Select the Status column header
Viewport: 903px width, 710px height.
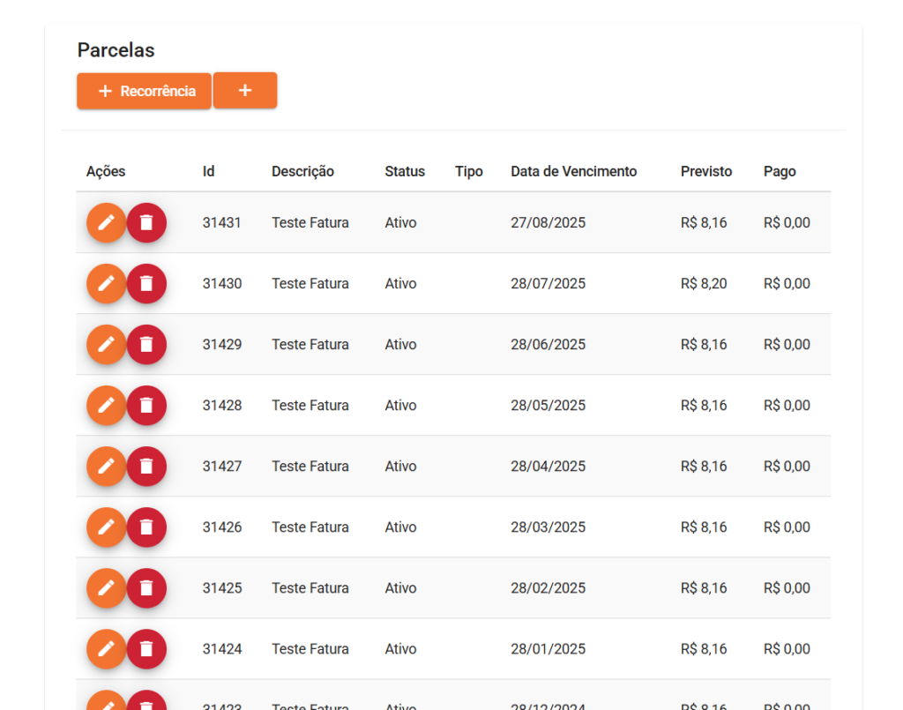[405, 171]
